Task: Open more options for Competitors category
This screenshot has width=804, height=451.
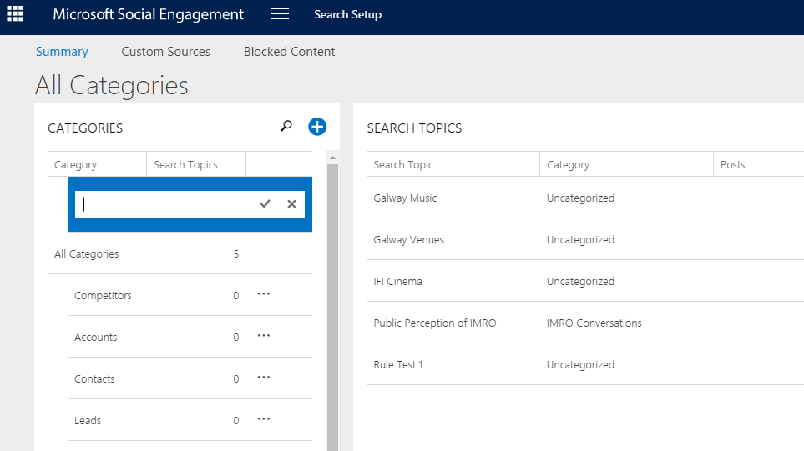Action: click(264, 294)
